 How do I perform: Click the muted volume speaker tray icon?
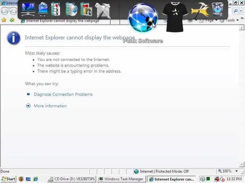222,179
